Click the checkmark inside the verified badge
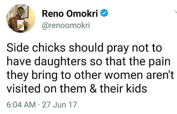Image resolution: width=177 pixels, height=114 pixels. click(105, 13)
